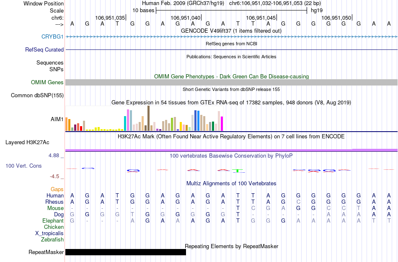This screenshot has width=398, height=262.
Task: Click the Chicken species row label
Action: click(54, 227)
